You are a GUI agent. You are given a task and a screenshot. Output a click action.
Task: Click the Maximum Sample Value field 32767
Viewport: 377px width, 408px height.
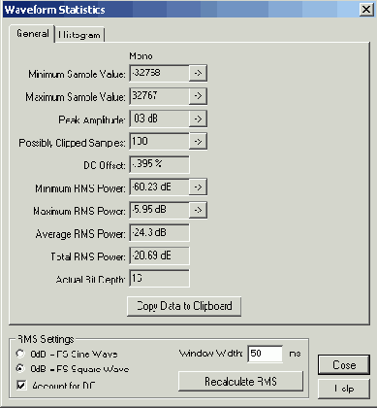click(x=159, y=96)
